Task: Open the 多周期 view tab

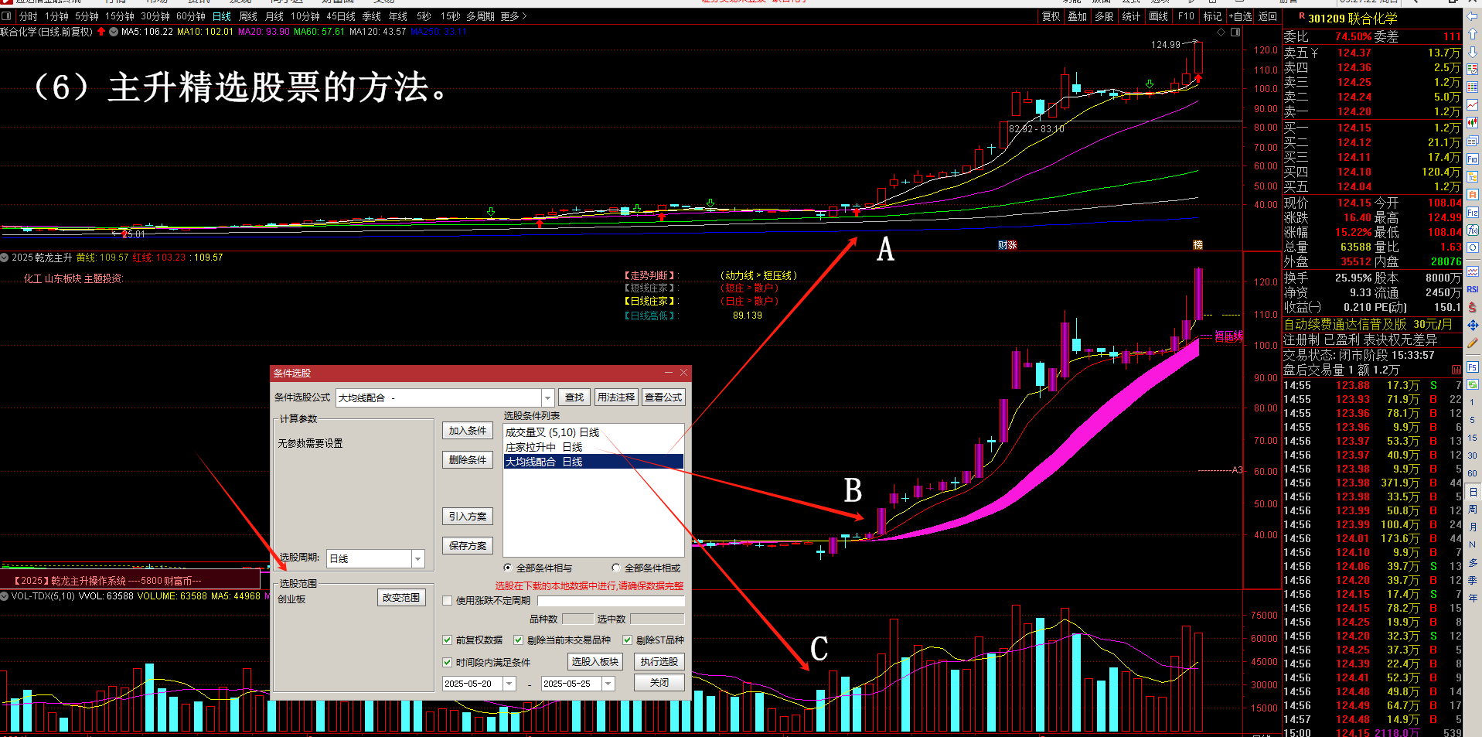Action: pos(481,15)
